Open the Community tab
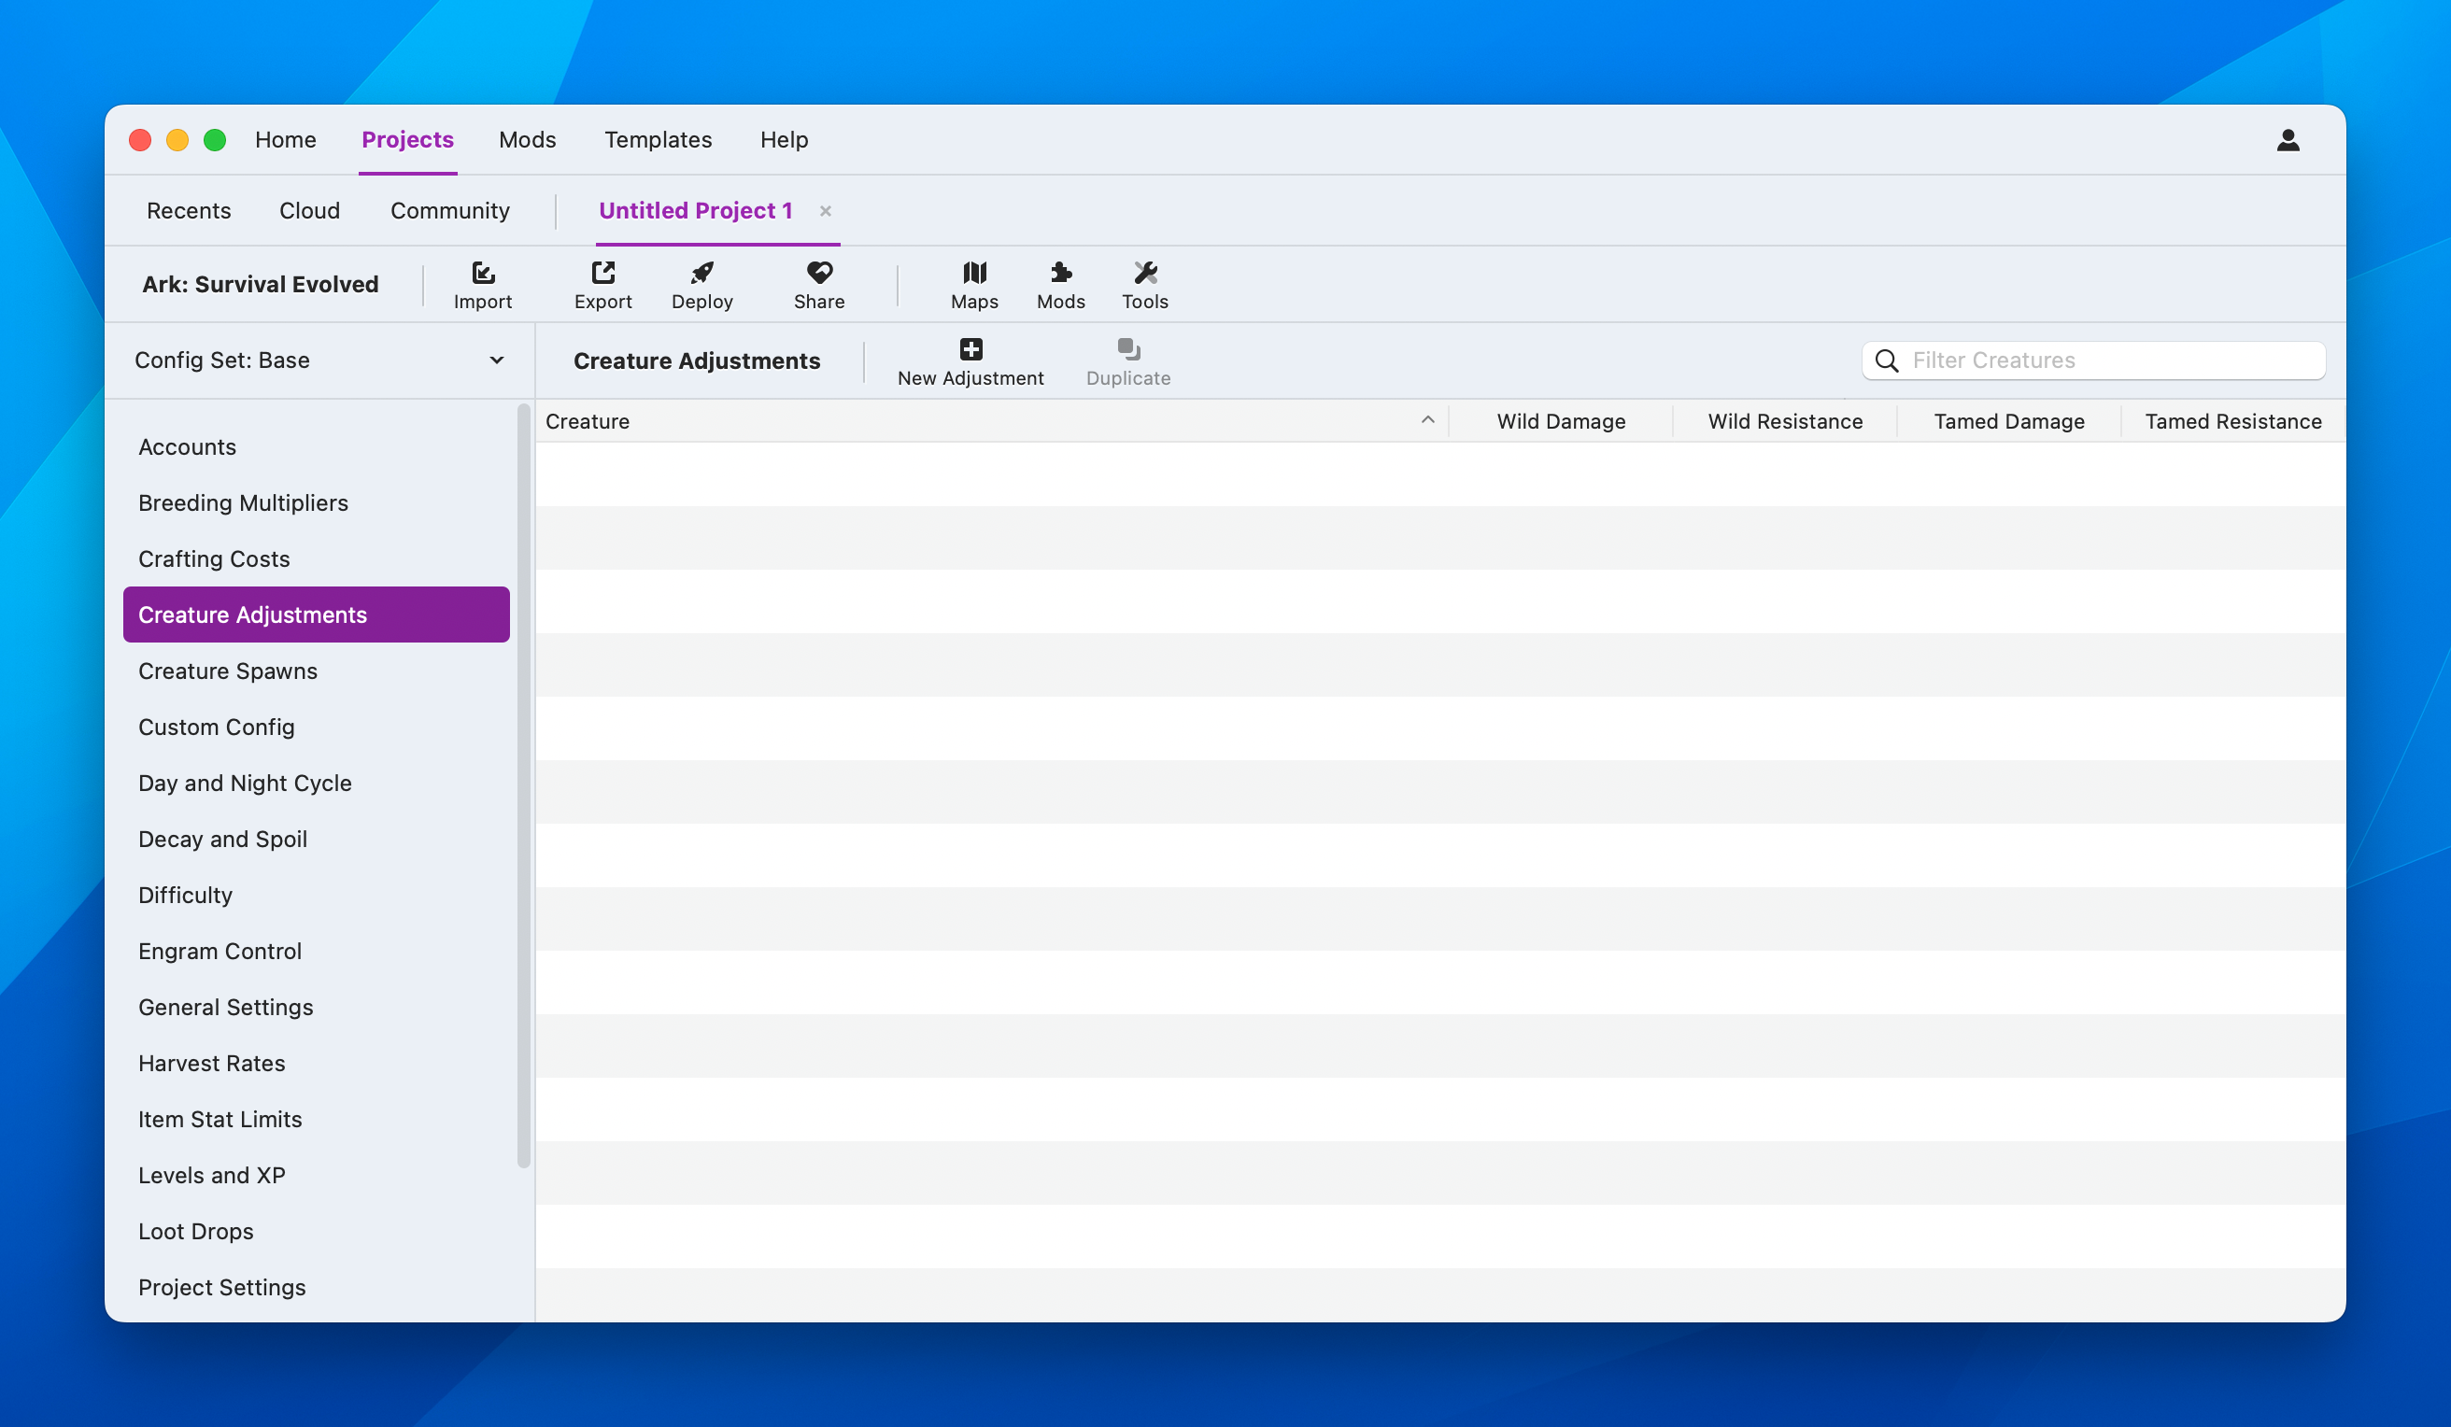This screenshot has width=2451, height=1427. pos(449,211)
